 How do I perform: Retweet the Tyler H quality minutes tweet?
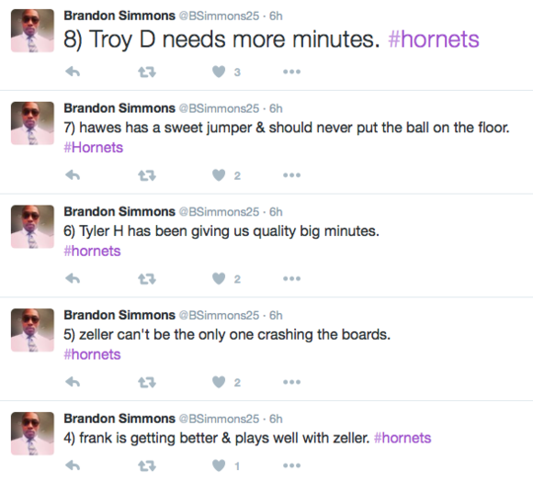(x=147, y=279)
